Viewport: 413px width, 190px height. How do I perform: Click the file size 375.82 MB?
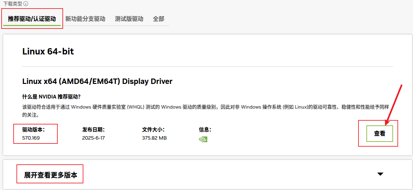pos(154,138)
